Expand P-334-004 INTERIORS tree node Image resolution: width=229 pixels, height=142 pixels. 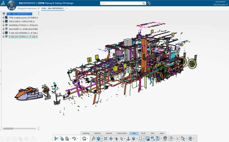[x=3, y=33]
